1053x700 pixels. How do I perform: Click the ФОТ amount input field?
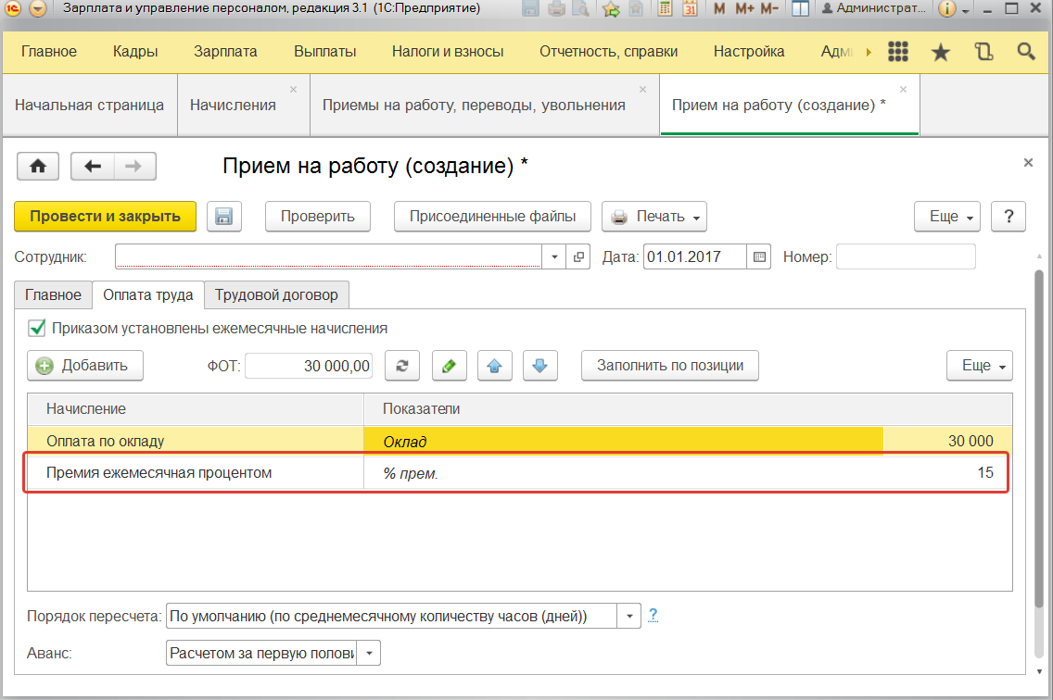(x=309, y=366)
